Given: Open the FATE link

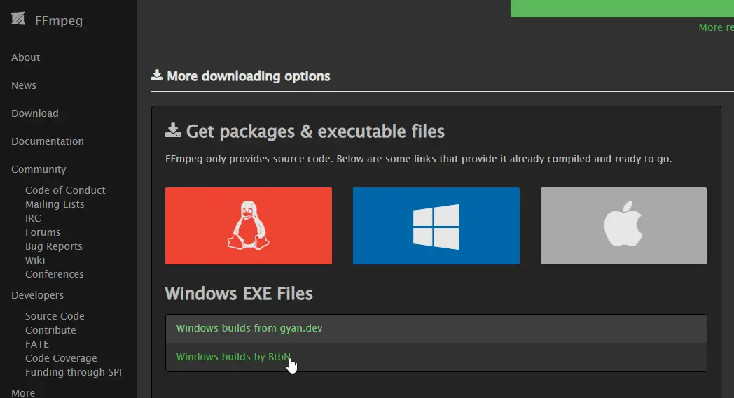Looking at the screenshot, I should tap(37, 344).
